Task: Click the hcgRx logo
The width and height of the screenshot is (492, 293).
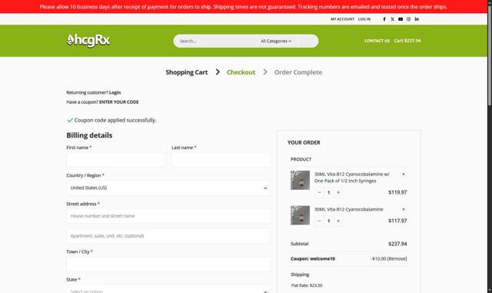Action: coord(88,41)
